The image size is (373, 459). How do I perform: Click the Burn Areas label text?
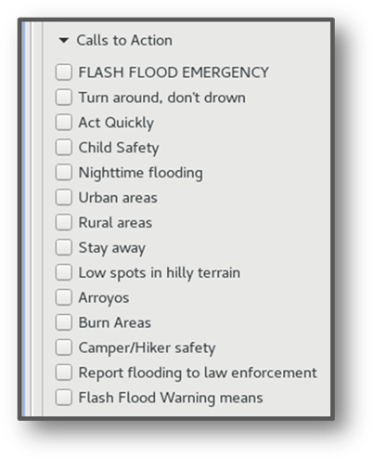(115, 322)
